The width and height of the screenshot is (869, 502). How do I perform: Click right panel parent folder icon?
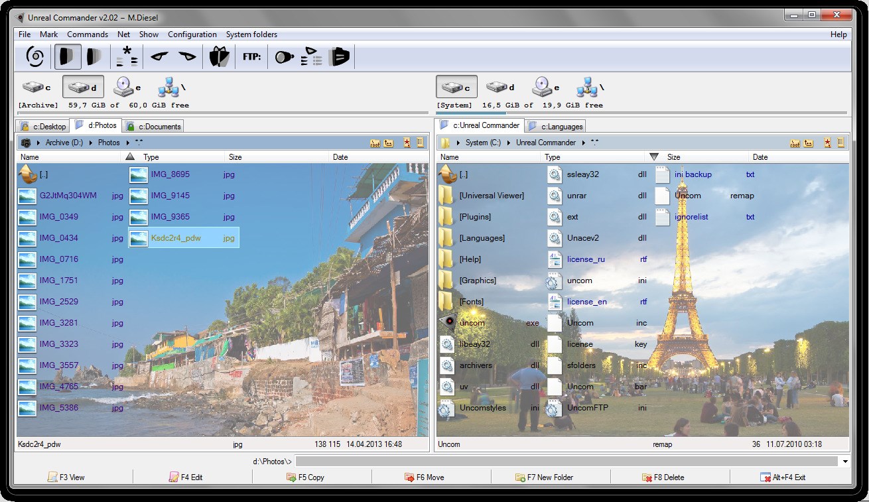coord(809,143)
